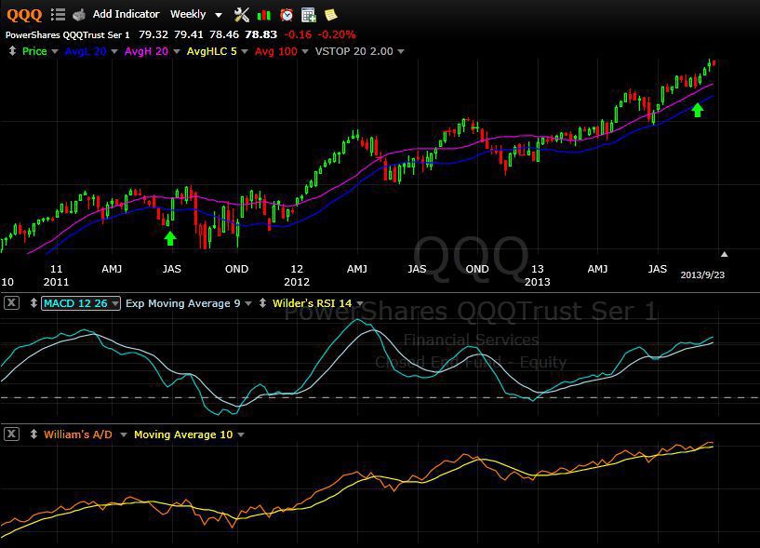Open the alarm clock alert icon
This screenshot has width=760, height=548.
[287, 14]
